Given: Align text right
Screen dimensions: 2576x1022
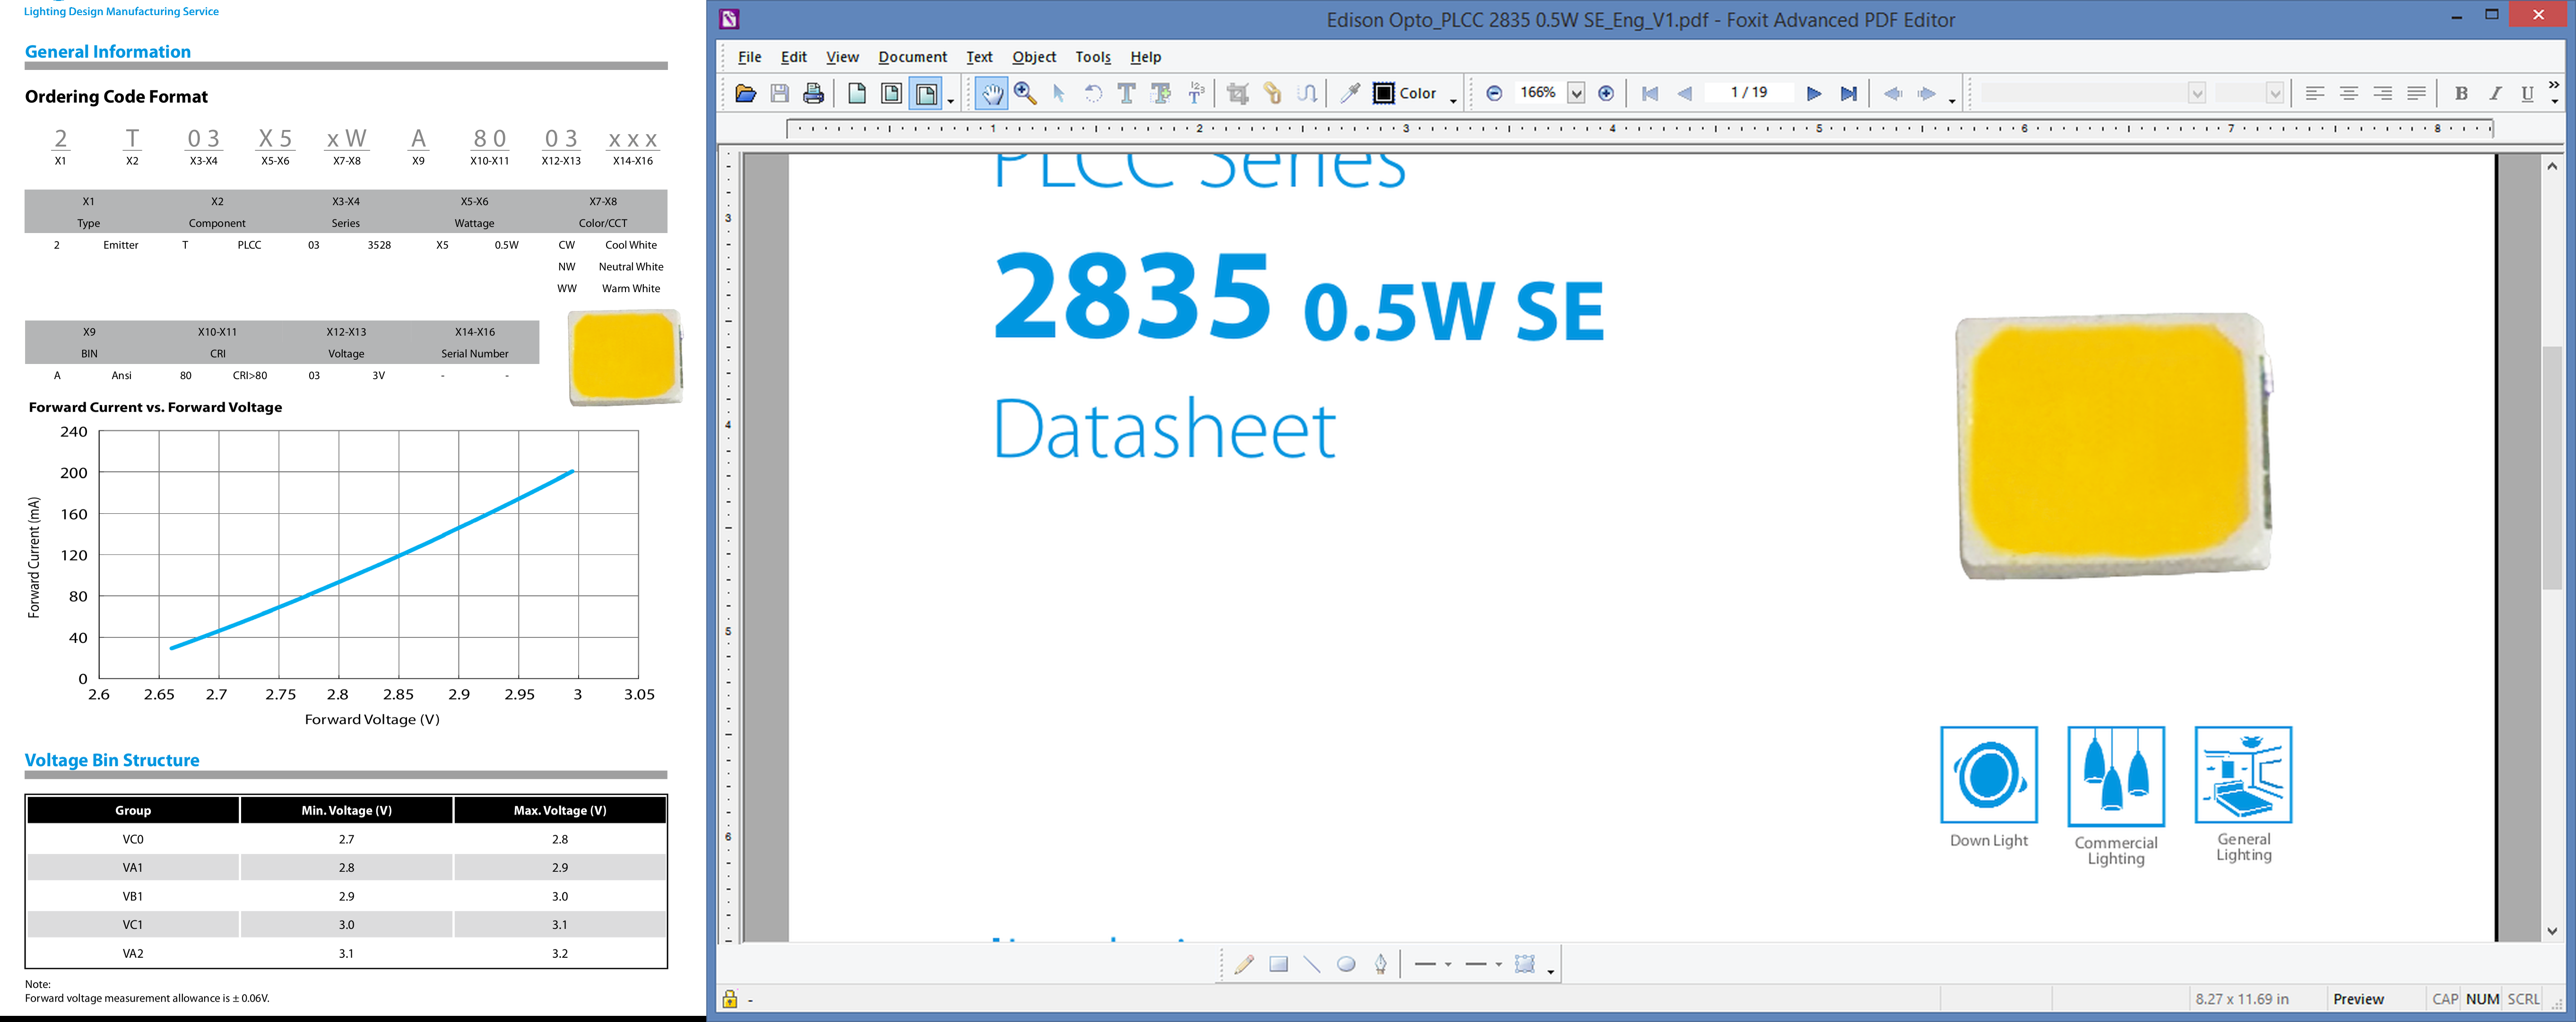Looking at the screenshot, I should (2382, 93).
